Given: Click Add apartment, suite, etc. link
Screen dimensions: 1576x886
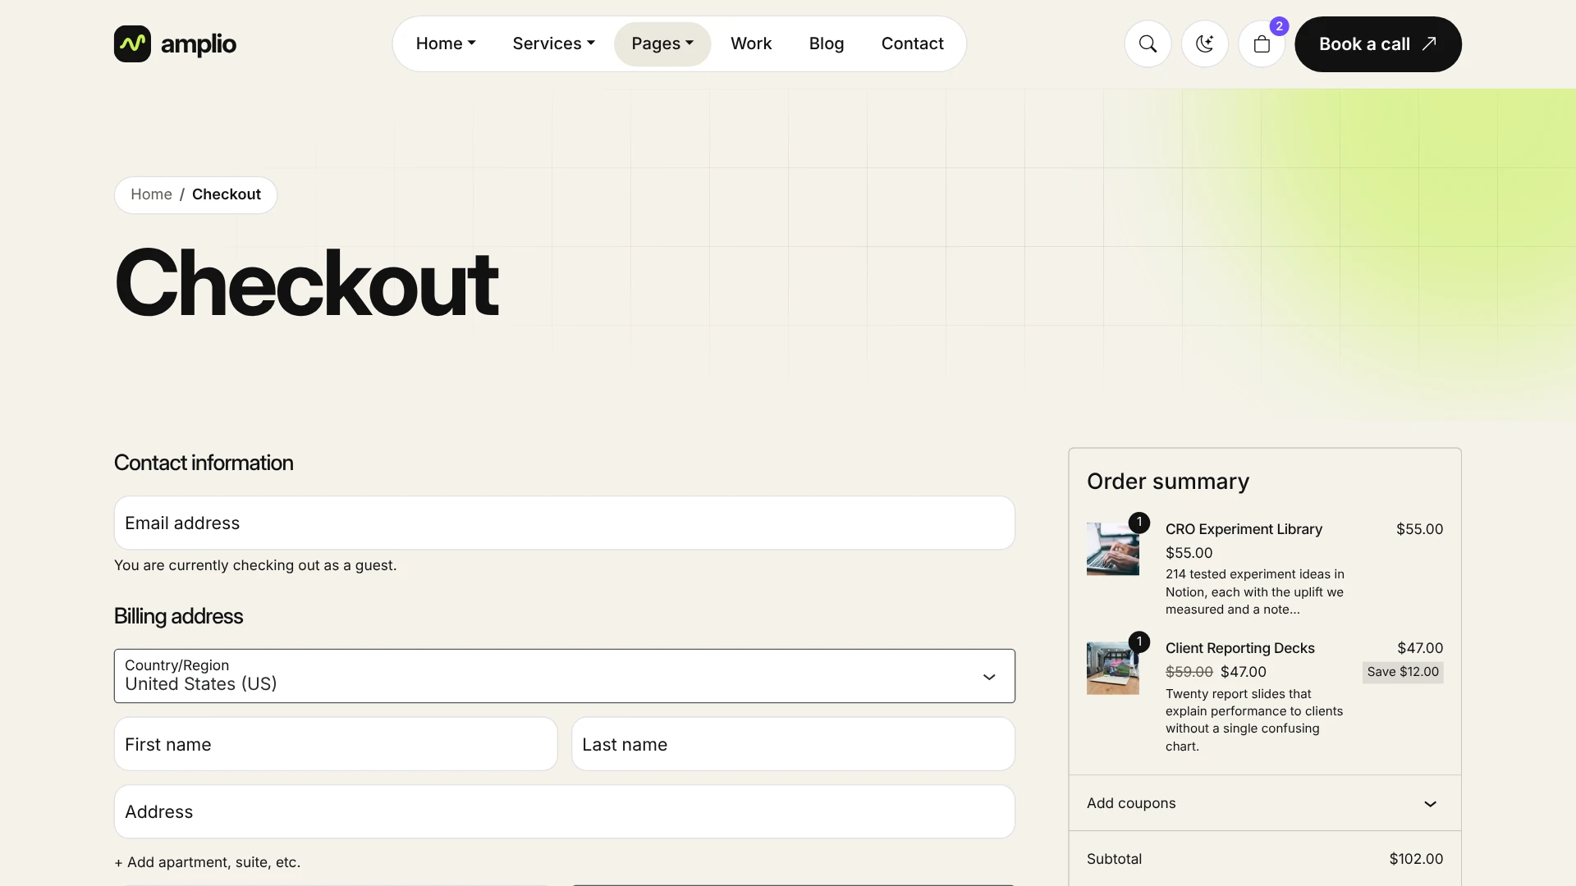Looking at the screenshot, I should click(208, 862).
